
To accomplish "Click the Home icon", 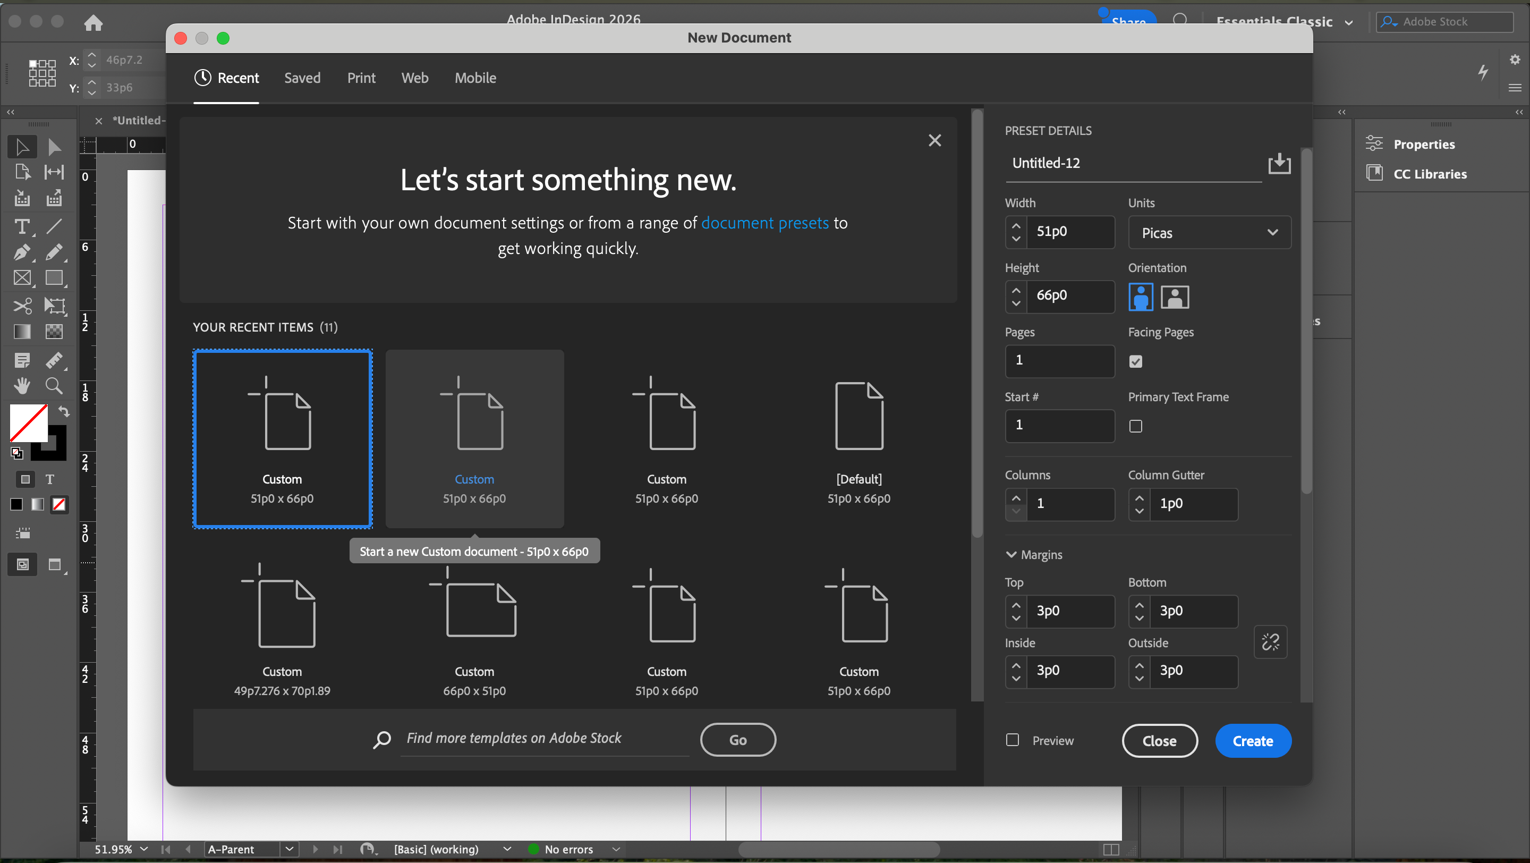I will coord(93,22).
